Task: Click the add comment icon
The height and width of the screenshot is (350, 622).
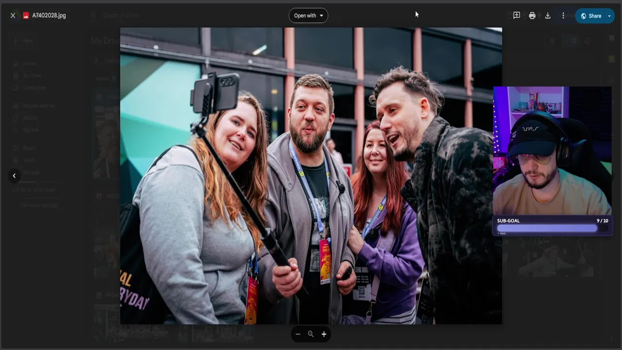Action: (517, 16)
